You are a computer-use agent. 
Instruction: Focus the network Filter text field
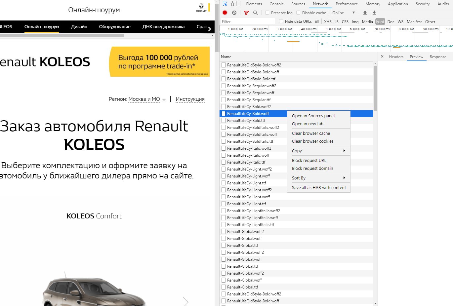[x=248, y=21]
